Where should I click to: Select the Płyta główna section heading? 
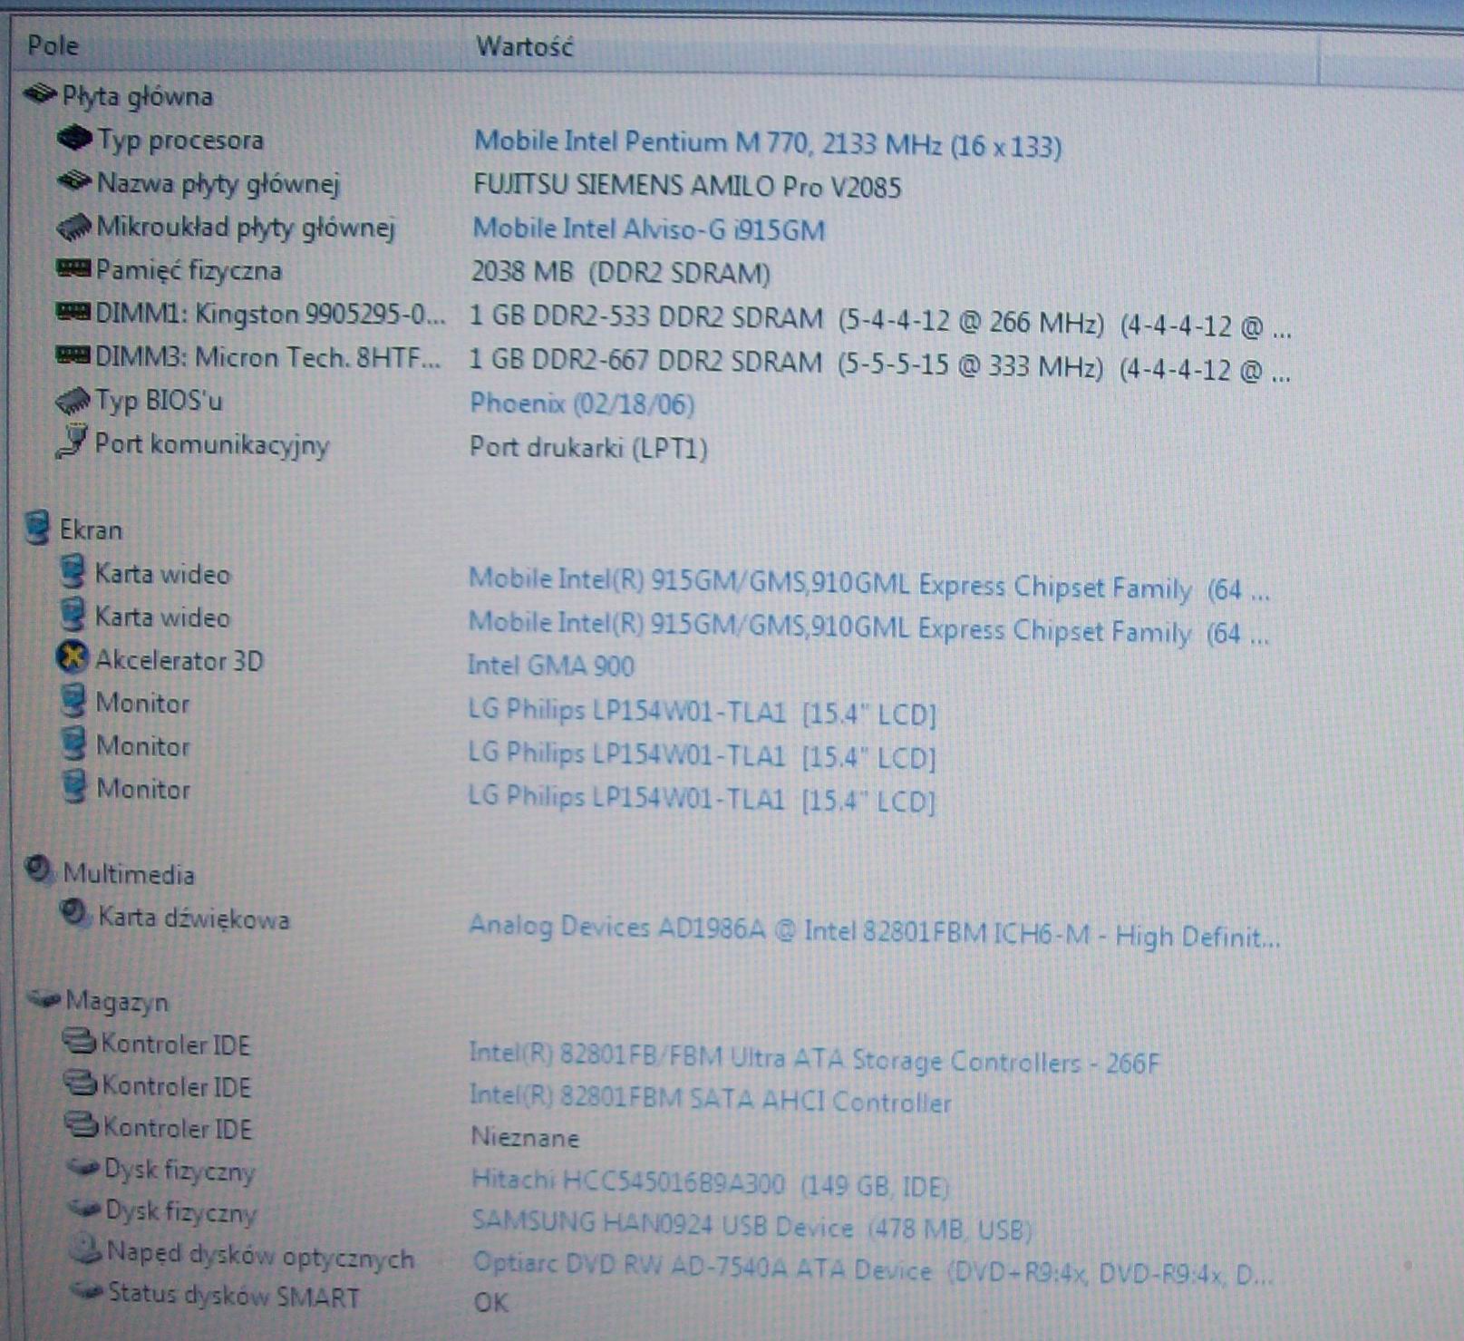pyautogui.click(x=137, y=96)
